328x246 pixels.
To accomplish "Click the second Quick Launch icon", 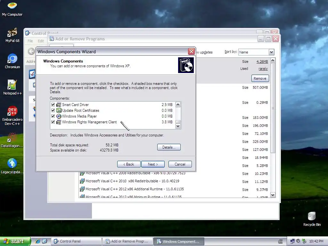I will click(x=45, y=241).
